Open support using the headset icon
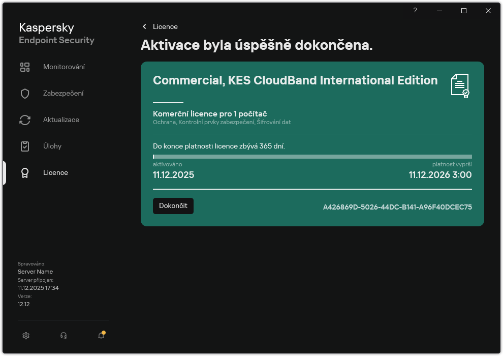The image size is (503, 356). [64, 336]
